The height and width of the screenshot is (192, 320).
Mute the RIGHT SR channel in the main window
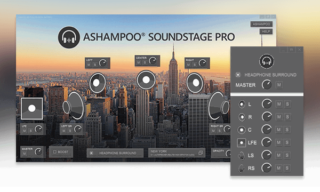point(213,131)
